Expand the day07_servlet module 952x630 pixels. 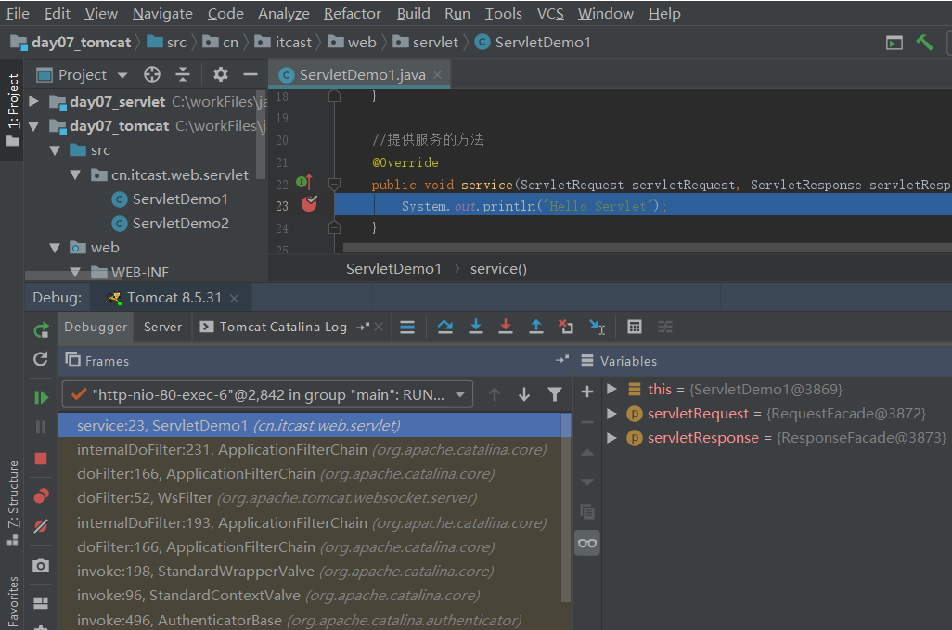(34, 101)
